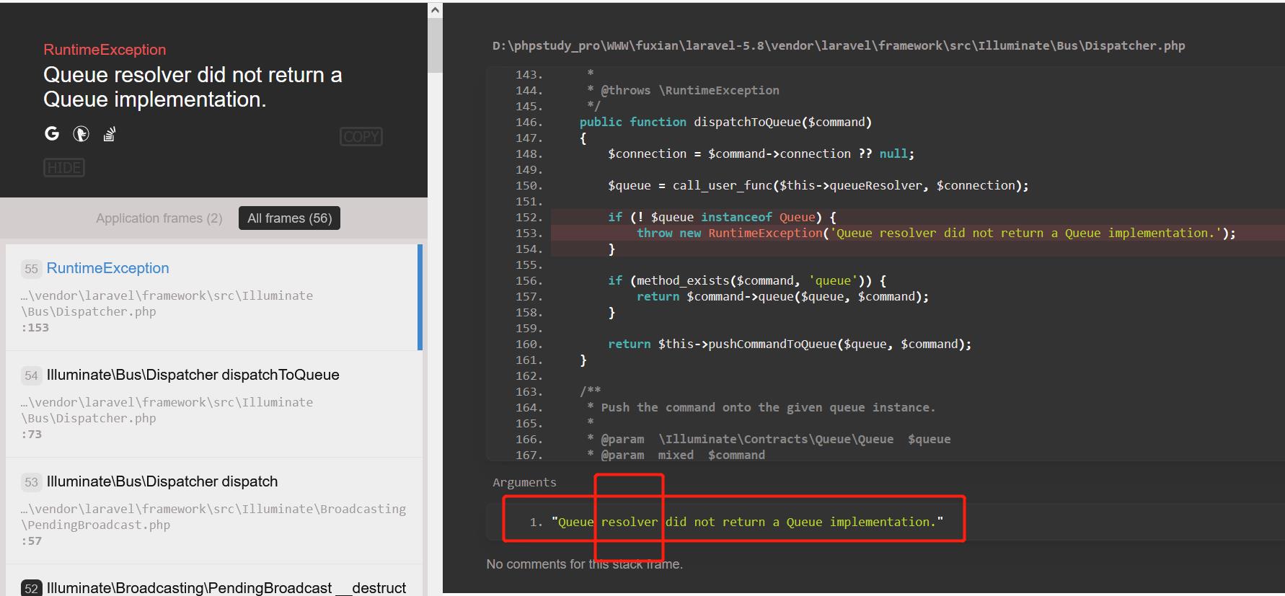Click the frames panel scrollbar thumb
This screenshot has height=596, width=1285.
(x=435, y=45)
